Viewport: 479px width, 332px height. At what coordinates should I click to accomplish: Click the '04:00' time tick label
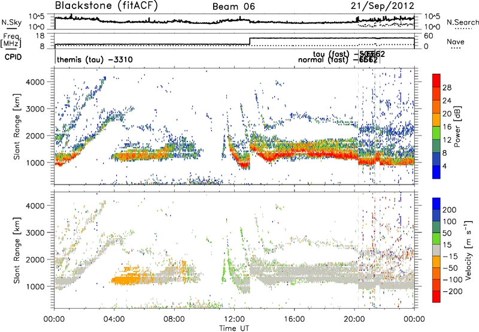pyautogui.click(x=114, y=319)
